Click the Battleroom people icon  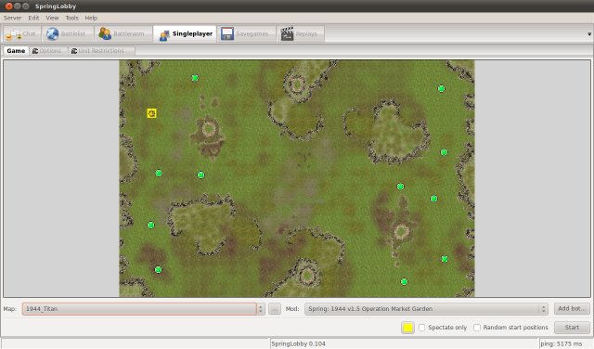coord(105,33)
